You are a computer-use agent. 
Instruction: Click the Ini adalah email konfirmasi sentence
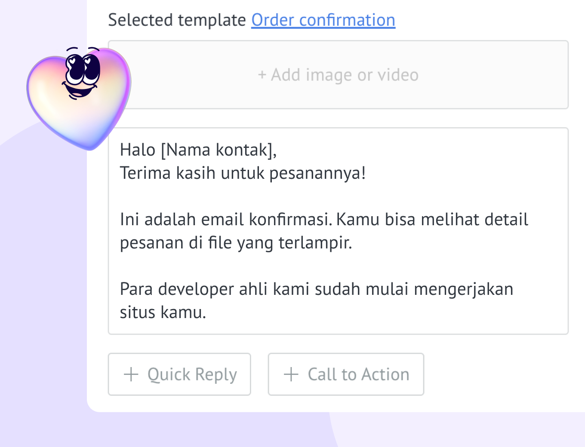(x=226, y=220)
